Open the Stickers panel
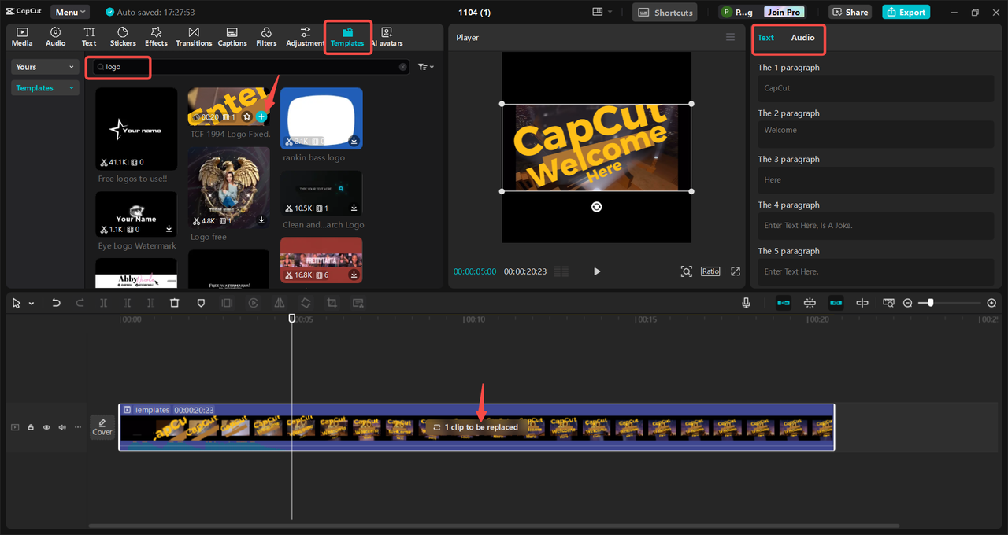This screenshot has width=1008, height=535. 123,36
